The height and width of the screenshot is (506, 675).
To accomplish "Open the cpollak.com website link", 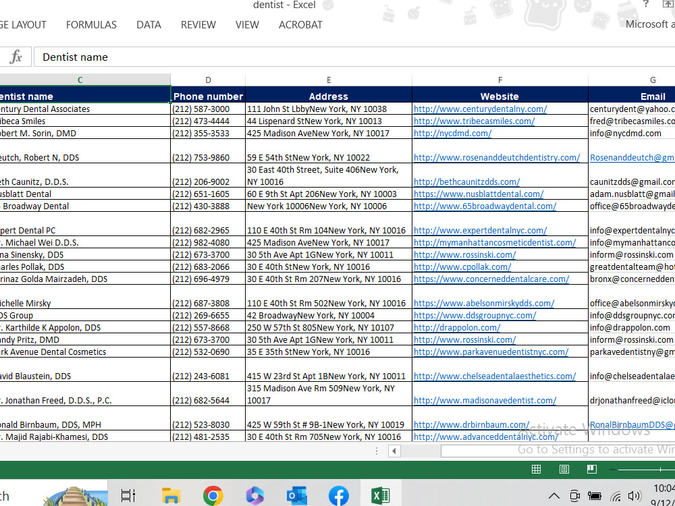I will tap(462, 266).
